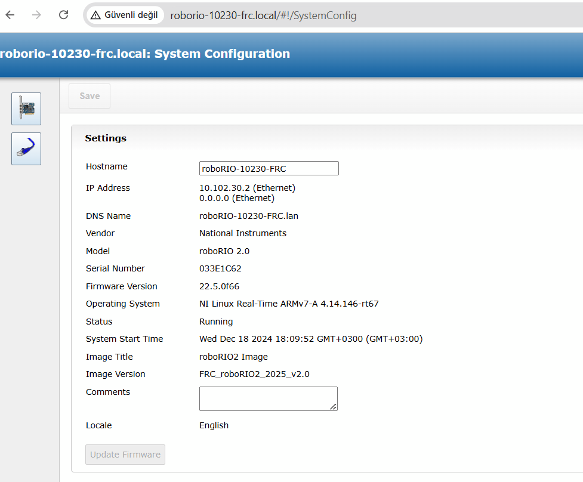Click the Update Firmware button
This screenshot has width=583, height=482.
125,455
